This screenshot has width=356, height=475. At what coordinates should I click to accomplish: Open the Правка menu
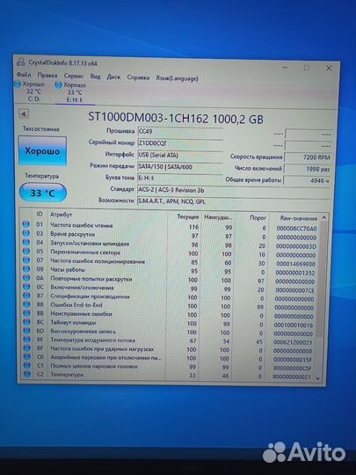tap(47, 75)
